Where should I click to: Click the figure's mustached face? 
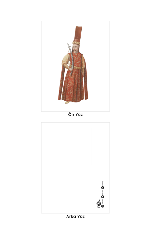[75, 49]
